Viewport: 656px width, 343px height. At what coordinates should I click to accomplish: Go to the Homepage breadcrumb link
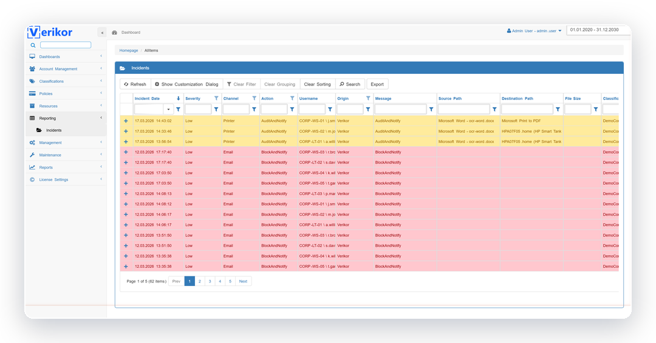click(x=128, y=50)
